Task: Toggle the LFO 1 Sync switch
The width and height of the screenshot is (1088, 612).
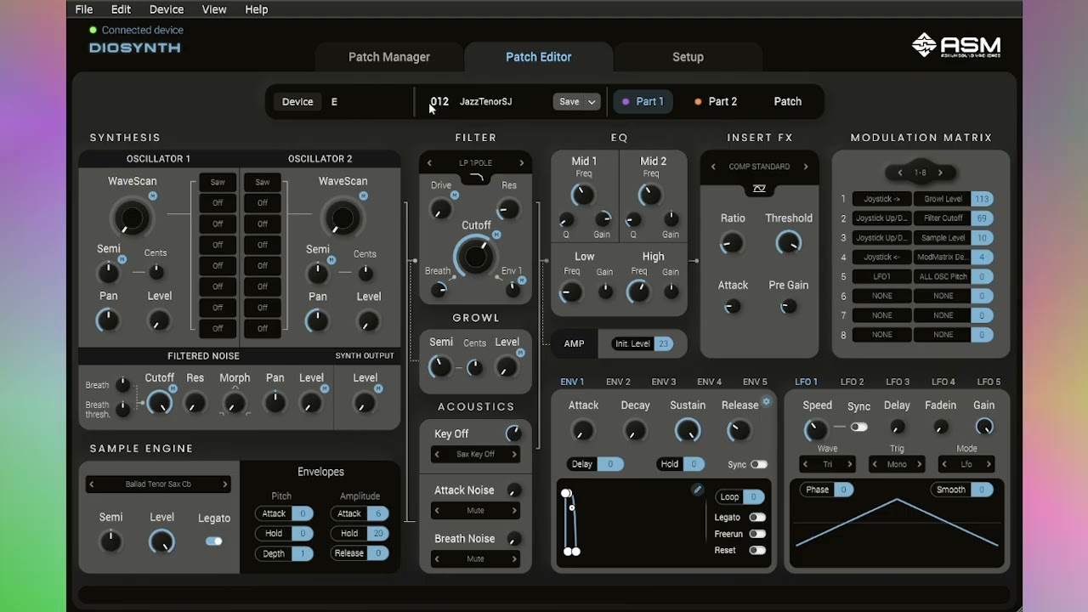Action: 859,427
